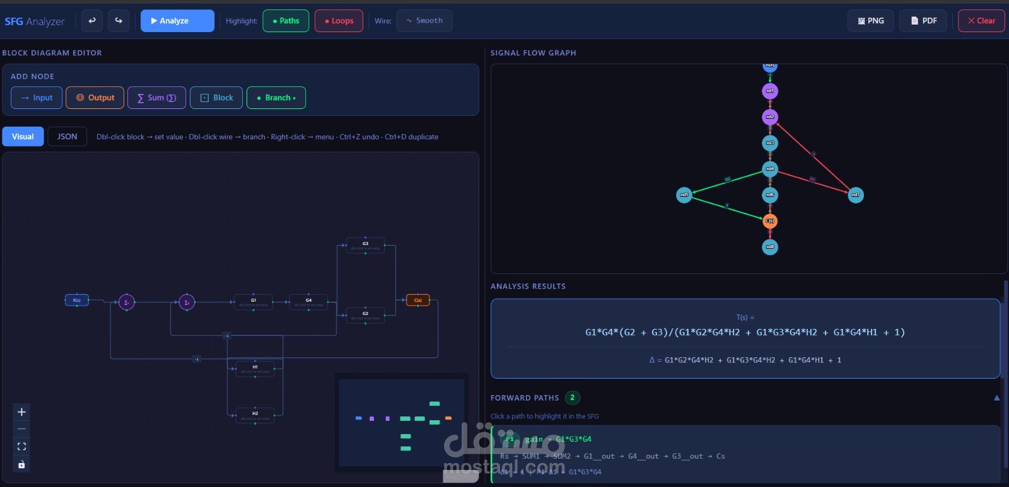Click node nd4 in signal flow graph
The height and width of the screenshot is (487, 1009).
pos(770,169)
